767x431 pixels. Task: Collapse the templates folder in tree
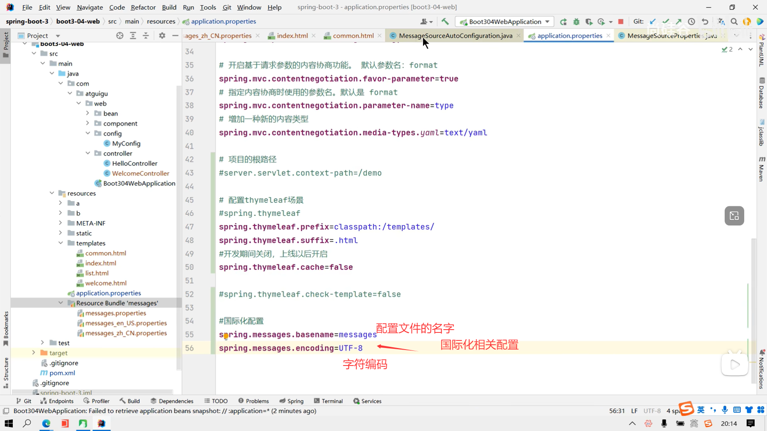tap(61, 243)
